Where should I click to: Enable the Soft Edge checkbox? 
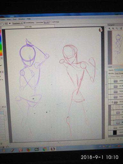[x=51, y=22]
